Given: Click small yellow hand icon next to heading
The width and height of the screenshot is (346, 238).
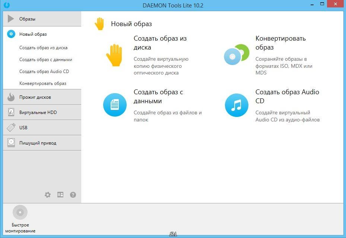Looking at the screenshot, I should point(99,23).
